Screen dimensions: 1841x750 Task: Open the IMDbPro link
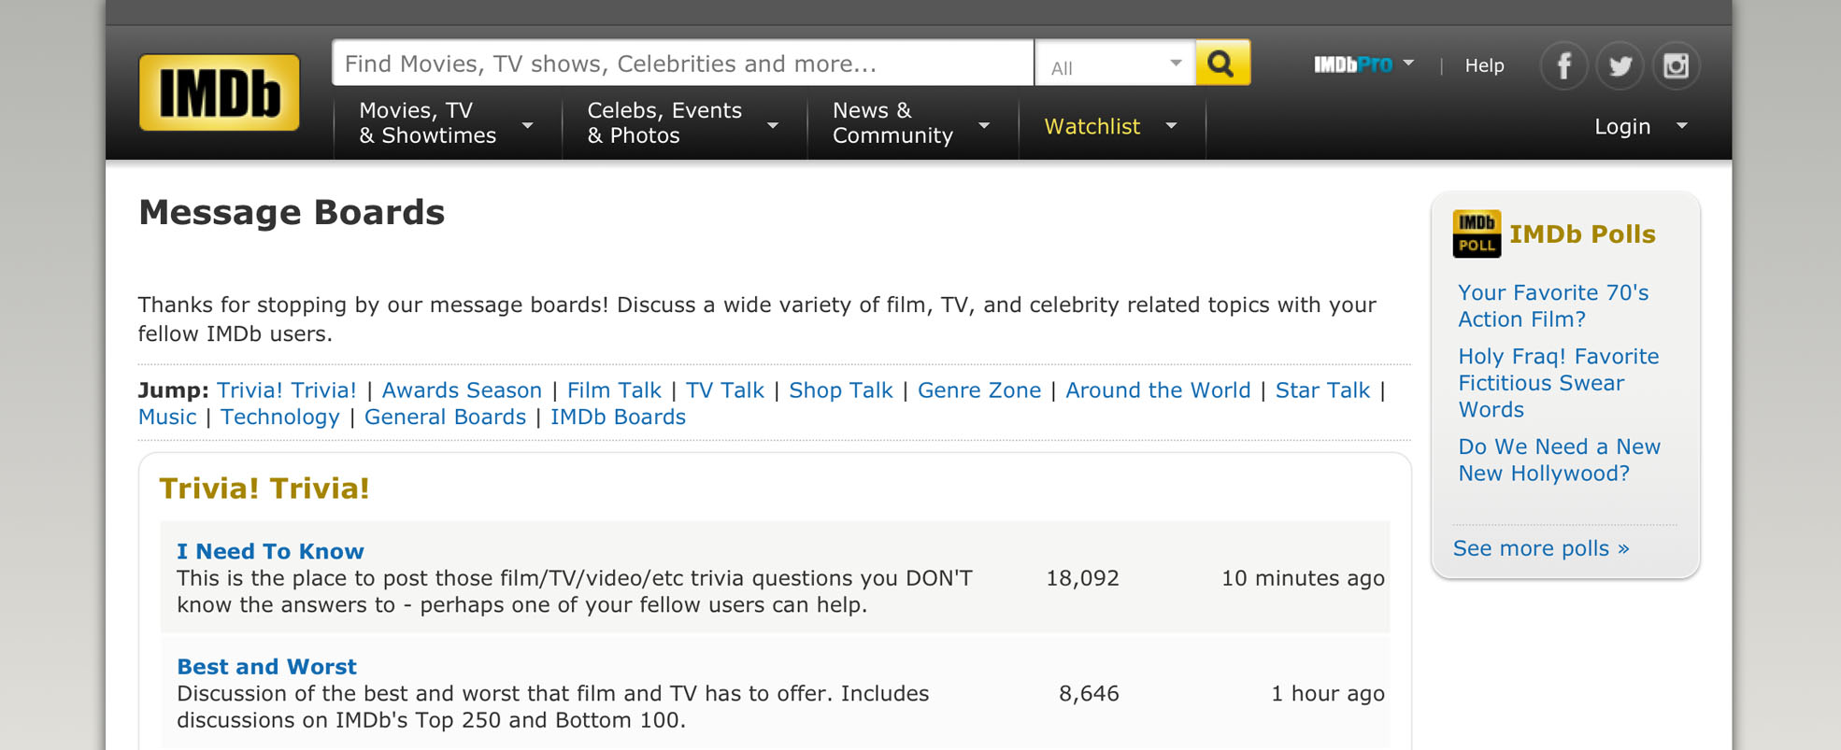(1352, 64)
